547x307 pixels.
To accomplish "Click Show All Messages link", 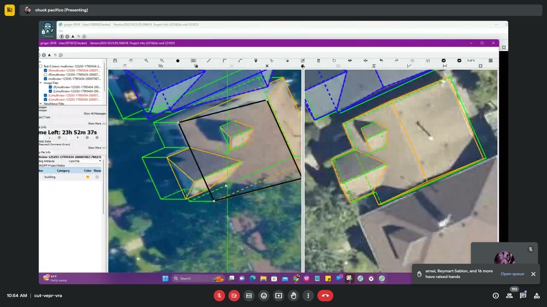I will coord(95,113).
